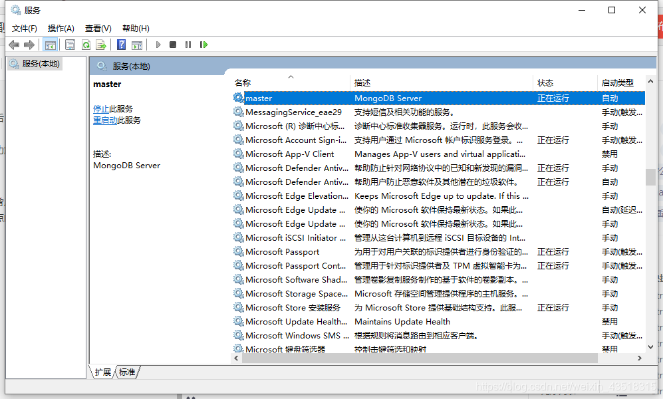Click the 停止 service link

pyautogui.click(x=101, y=108)
